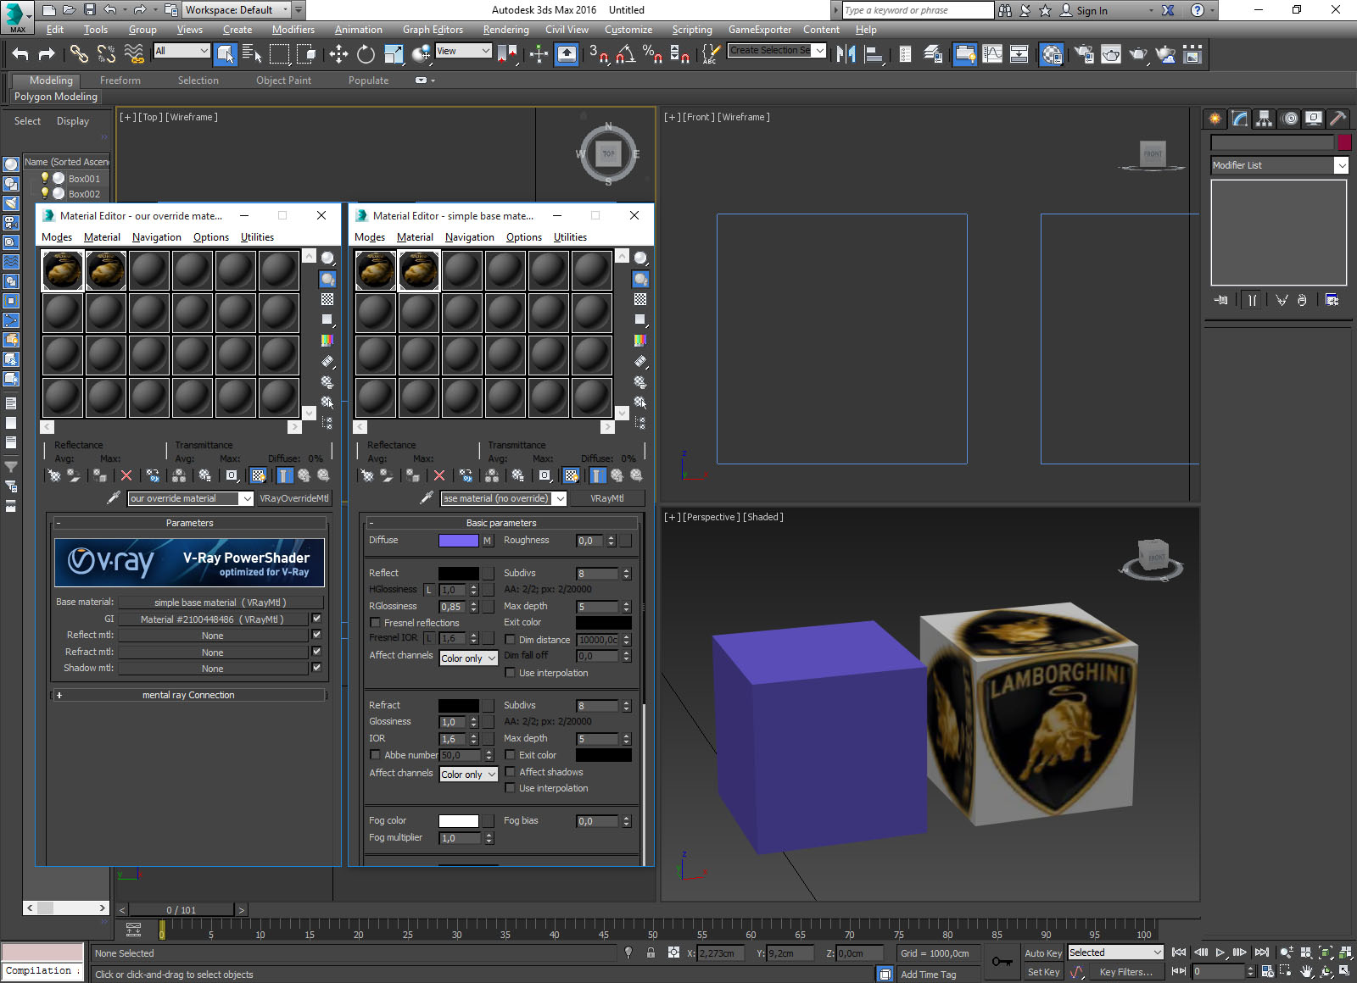The height and width of the screenshot is (983, 1357).
Task: Click the Pan View hand icon
Action: click(1307, 971)
